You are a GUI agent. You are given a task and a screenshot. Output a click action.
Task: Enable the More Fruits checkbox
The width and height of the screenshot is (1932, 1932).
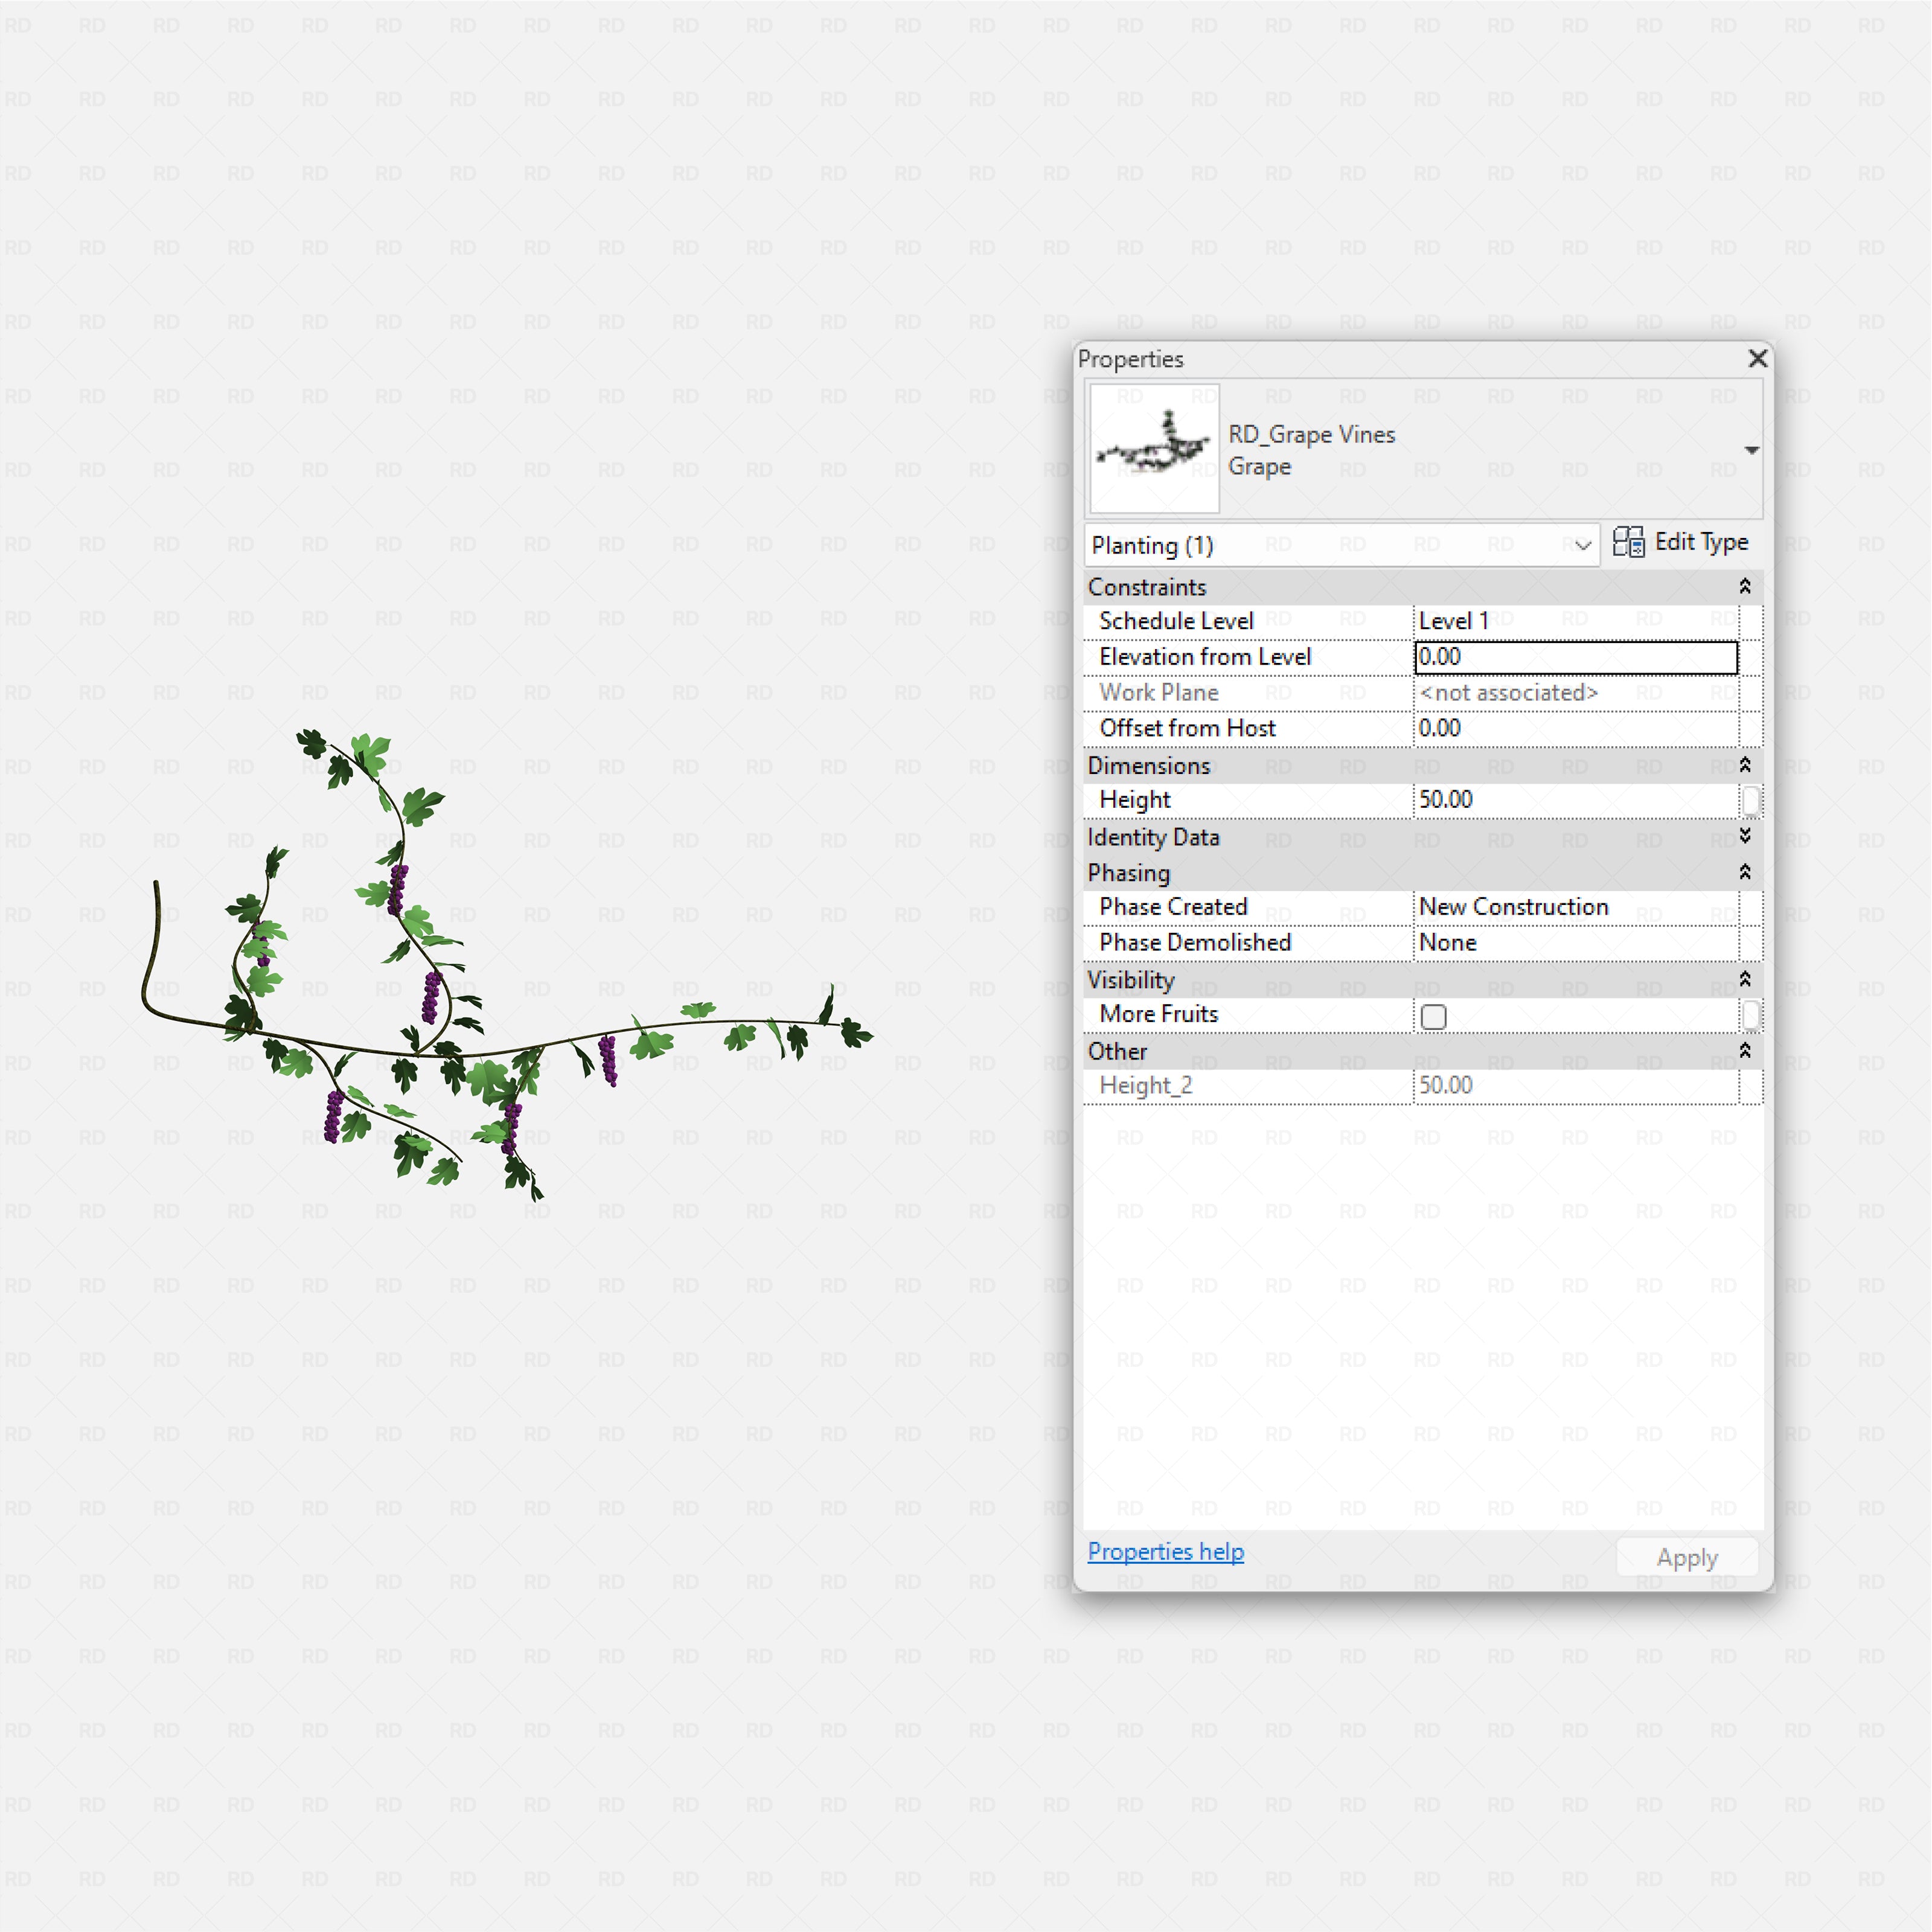[x=1433, y=1015]
